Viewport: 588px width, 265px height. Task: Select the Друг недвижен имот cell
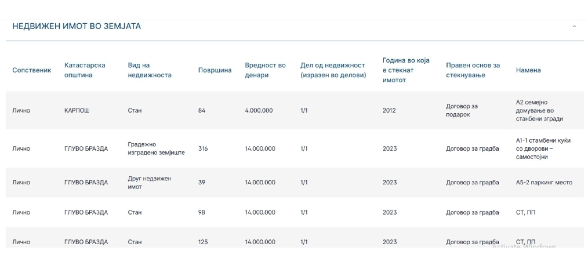pyautogui.click(x=149, y=183)
